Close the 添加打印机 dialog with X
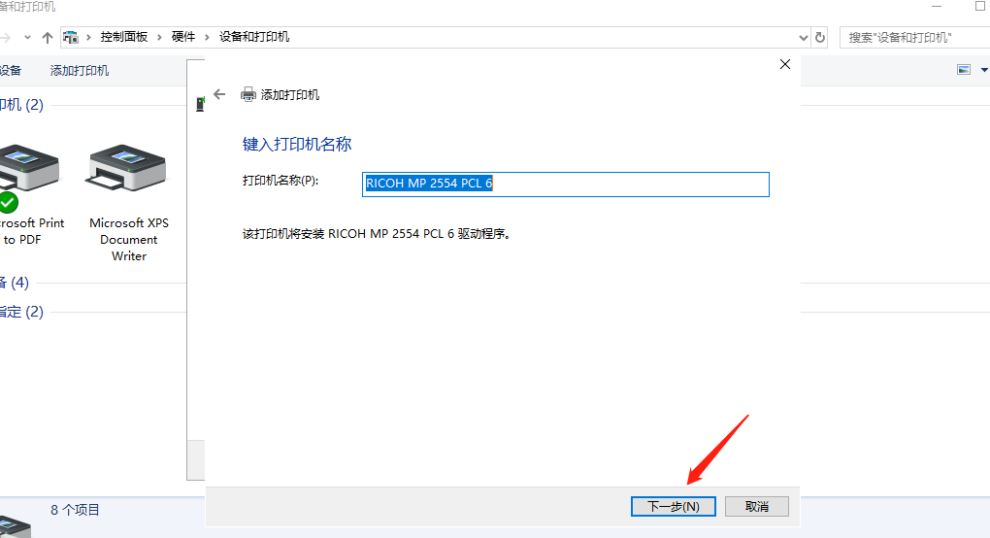 [x=785, y=64]
